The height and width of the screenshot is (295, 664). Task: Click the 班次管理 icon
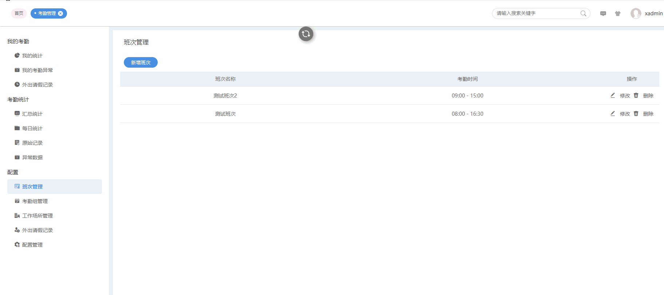[17, 186]
